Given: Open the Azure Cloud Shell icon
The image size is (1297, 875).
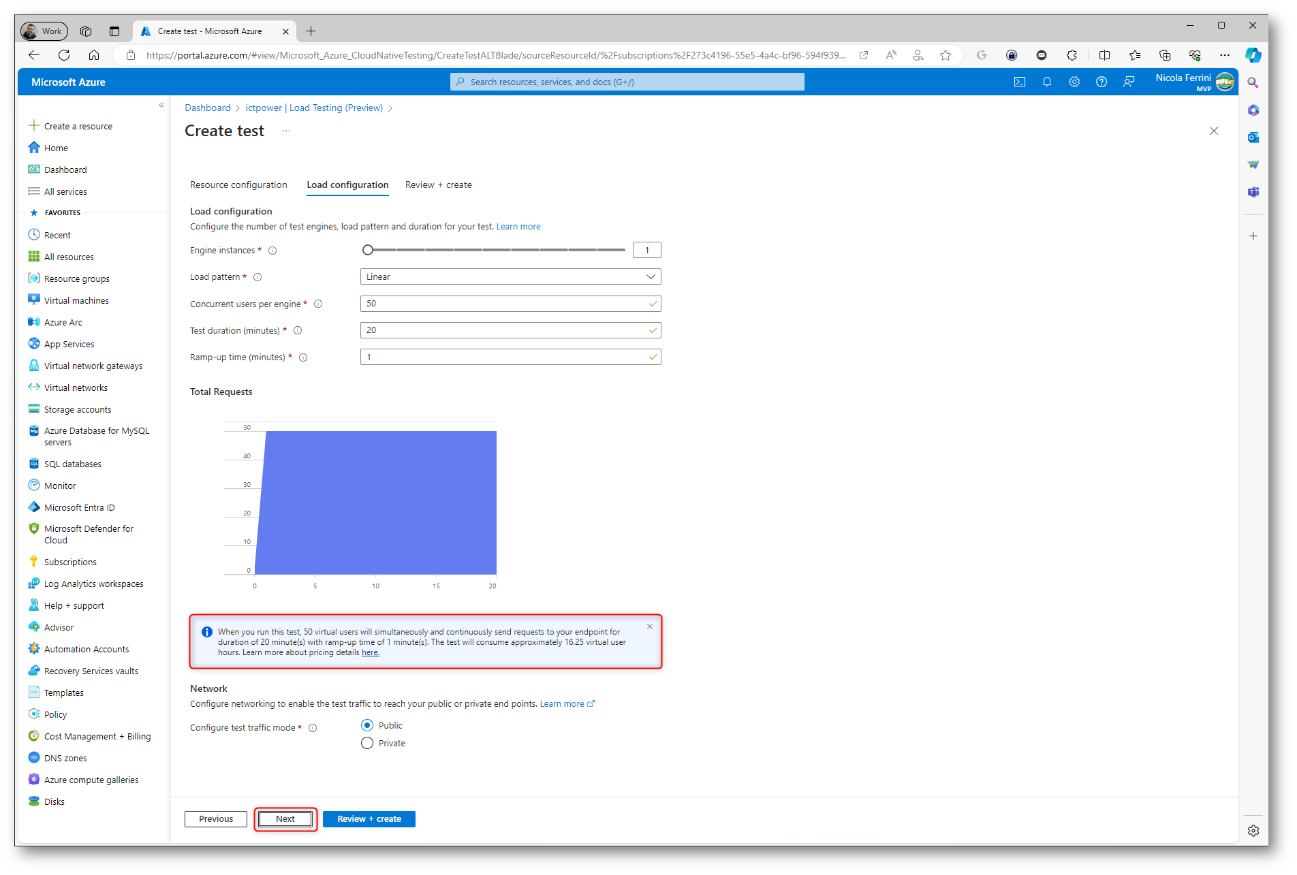Looking at the screenshot, I should tap(1019, 82).
